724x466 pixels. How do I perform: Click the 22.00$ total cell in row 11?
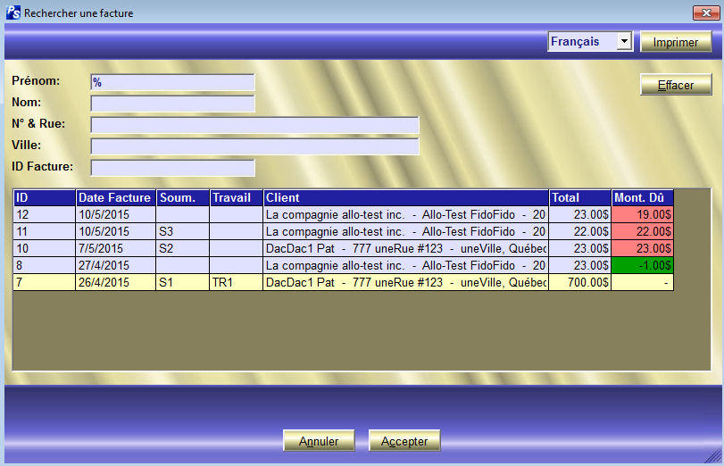pyautogui.click(x=580, y=231)
